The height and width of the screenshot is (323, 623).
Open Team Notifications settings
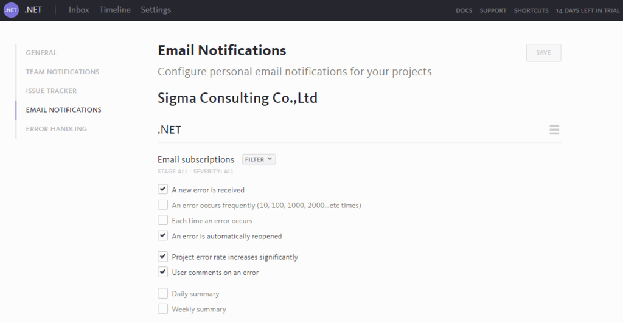tap(62, 72)
